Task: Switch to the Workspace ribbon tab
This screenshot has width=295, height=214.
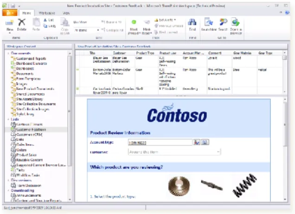Action: point(47,13)
